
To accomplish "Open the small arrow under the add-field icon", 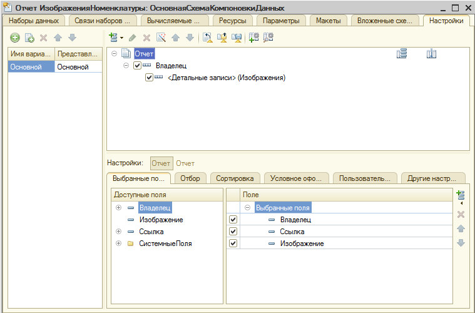I will 461,203.
